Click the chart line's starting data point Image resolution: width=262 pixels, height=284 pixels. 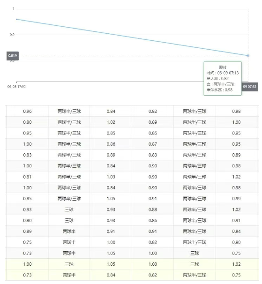pos(17,19)
